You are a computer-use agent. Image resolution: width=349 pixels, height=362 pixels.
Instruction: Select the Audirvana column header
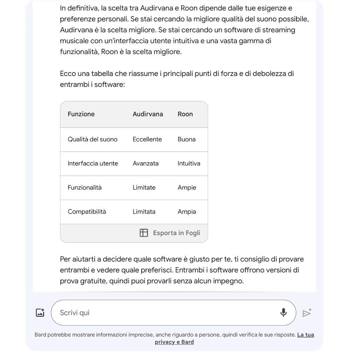(x=148, y=114)
